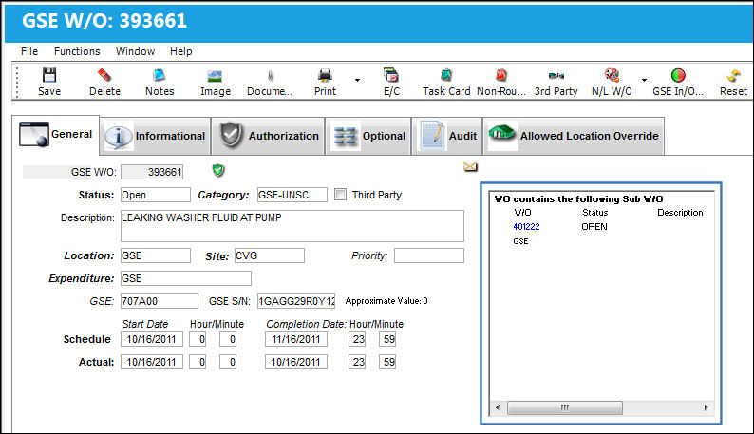The height and width of the screenshot is (434, 754).
Task: Click the Site field CVG
Action: coord(270,255)
